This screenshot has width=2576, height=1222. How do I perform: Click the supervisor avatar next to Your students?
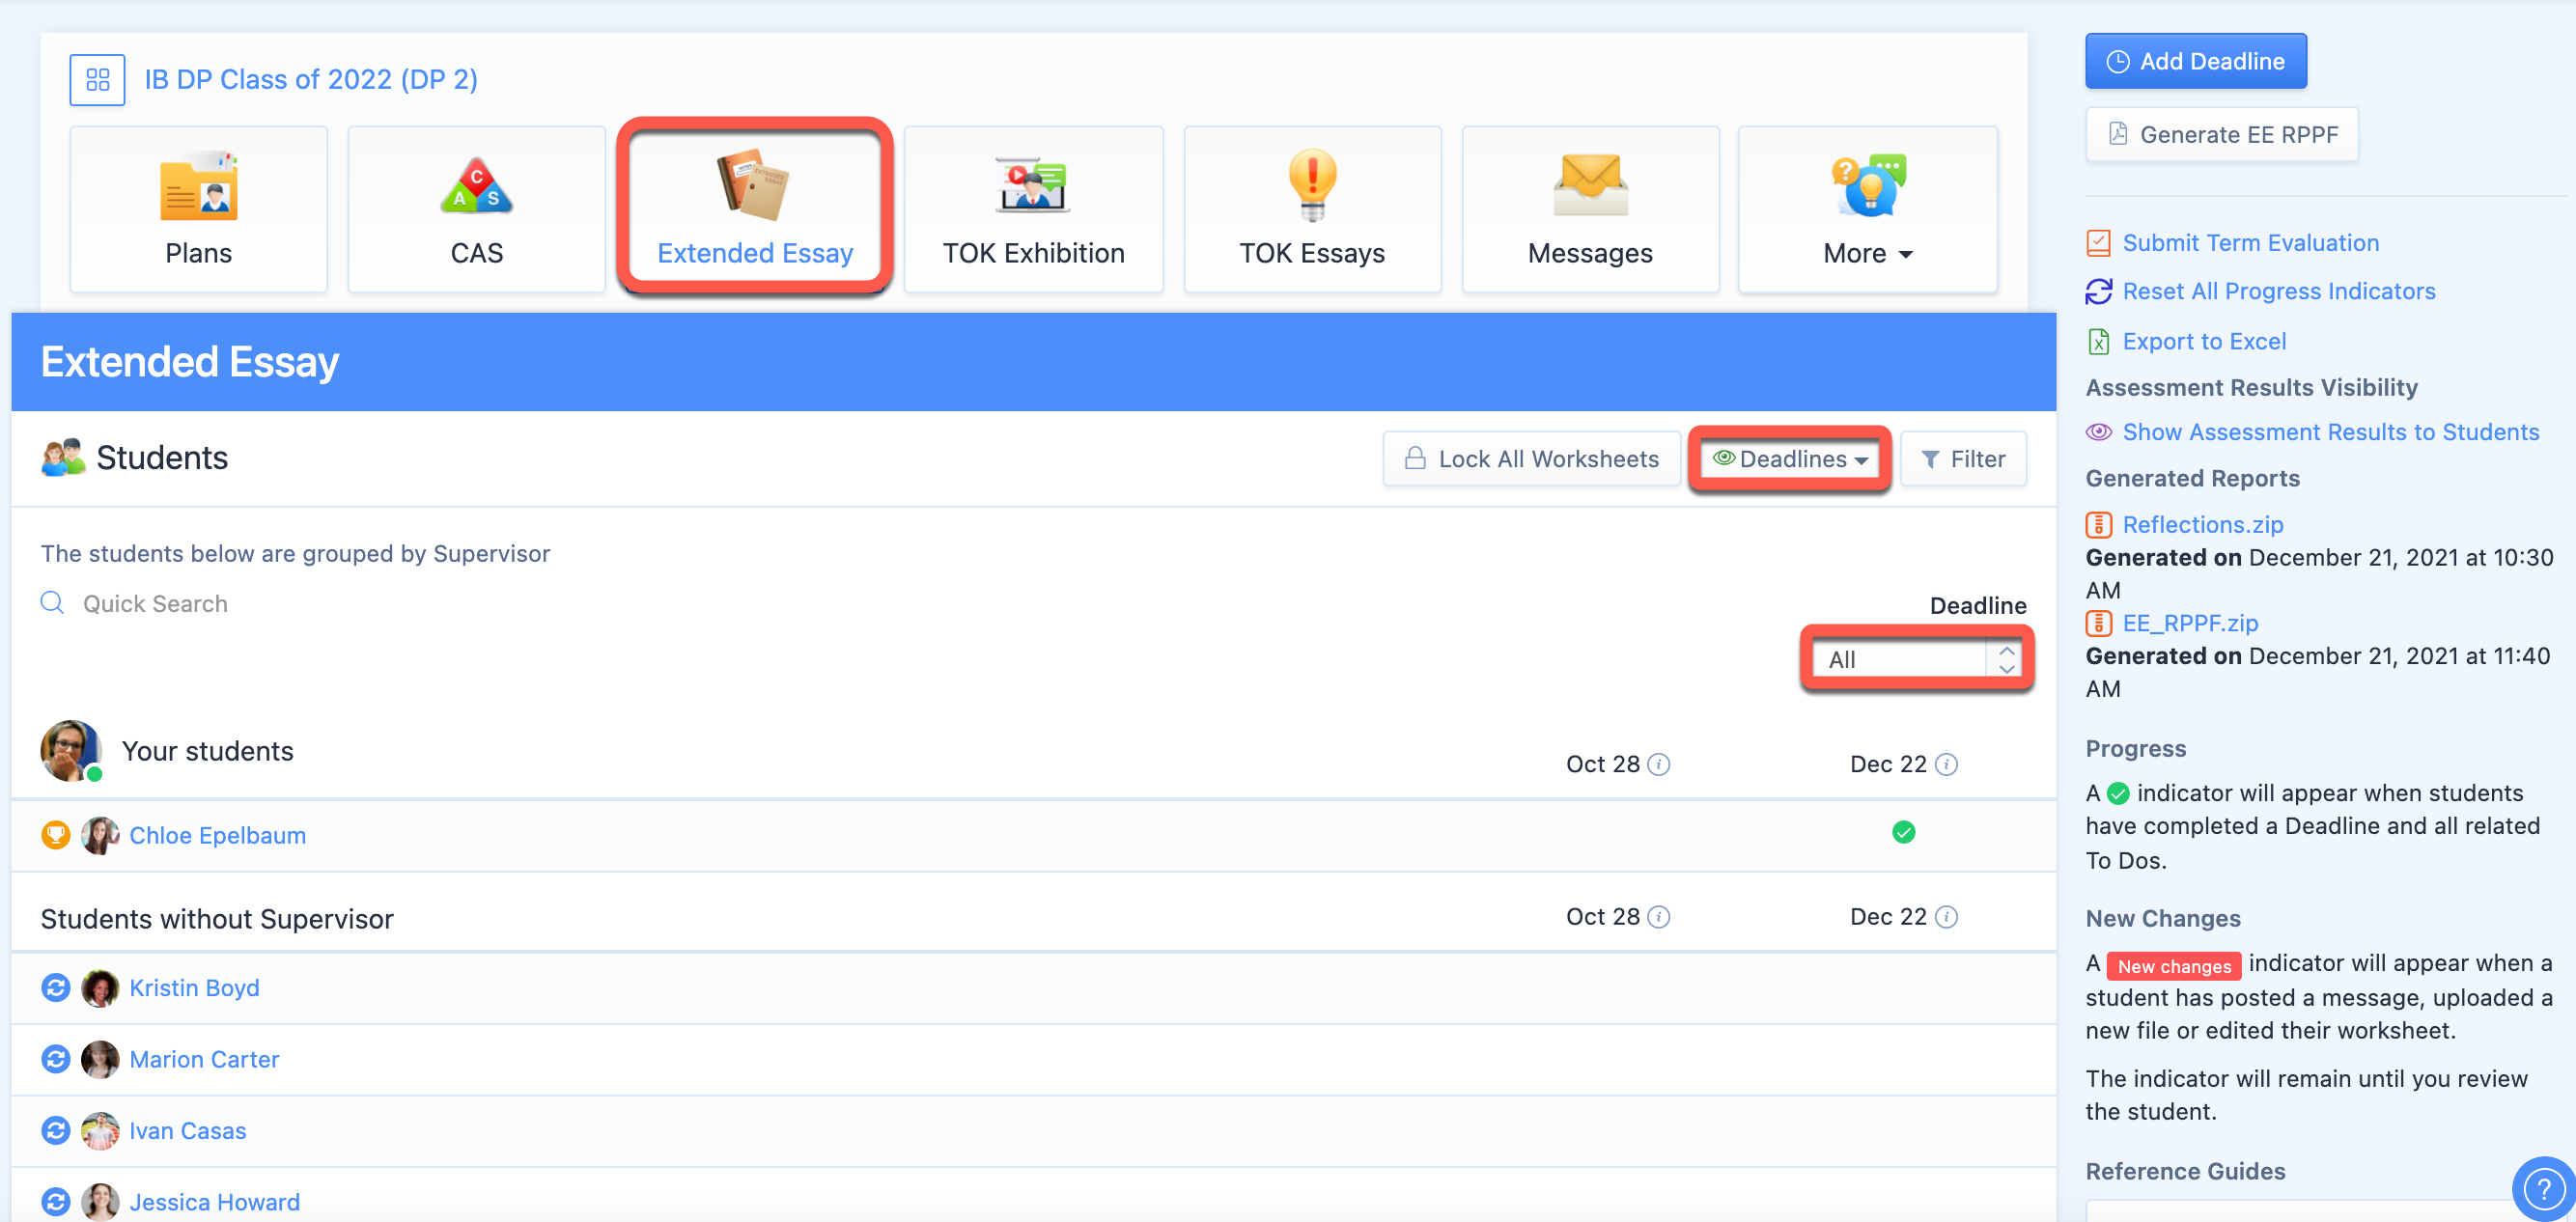click(70, 750)
